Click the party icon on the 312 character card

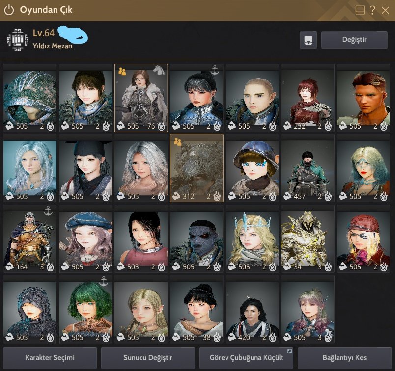[x=177, y=142]
